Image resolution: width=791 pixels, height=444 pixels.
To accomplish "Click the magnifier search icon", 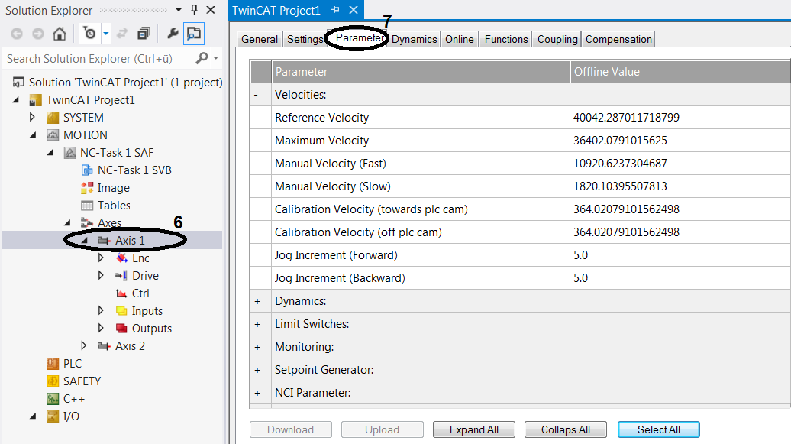I will tap(202, 58).
